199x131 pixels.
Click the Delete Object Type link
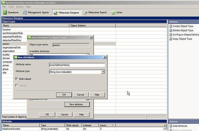(183, 31)
